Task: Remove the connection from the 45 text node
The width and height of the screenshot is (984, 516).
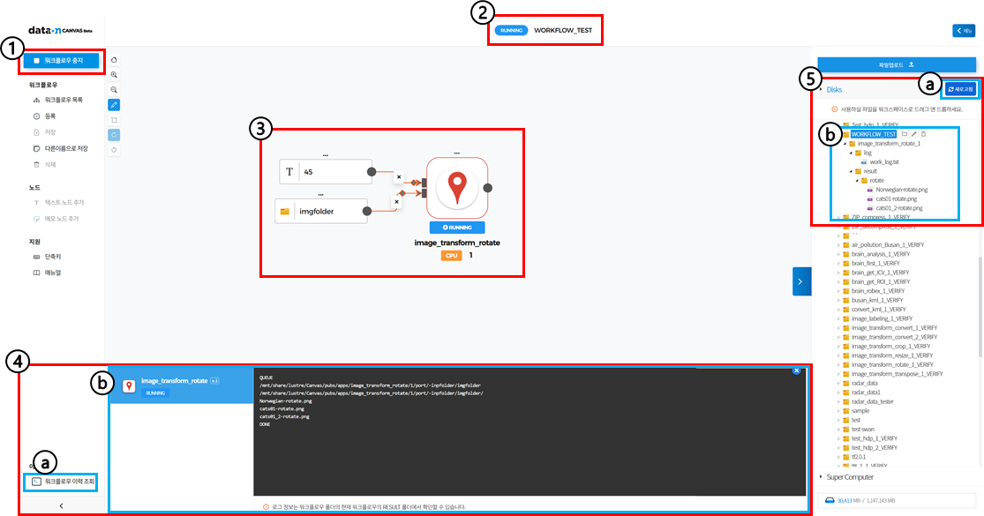Action: (x=396, y=176)
